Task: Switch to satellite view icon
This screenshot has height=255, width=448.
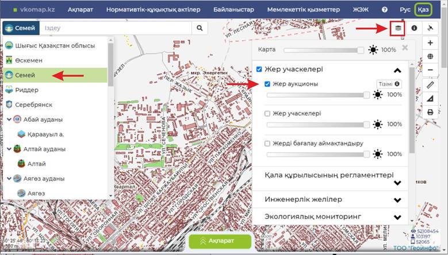Action: pyautogui.click(x=430, y=28)
